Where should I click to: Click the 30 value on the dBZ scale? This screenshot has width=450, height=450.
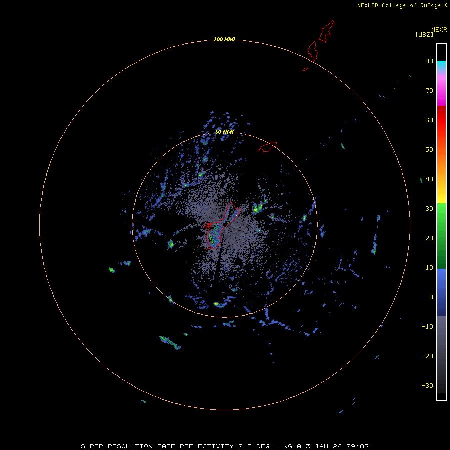point(429,209)
